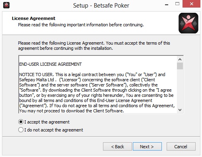Click the license scrollbar thumb
This screenshot has height=157, width=202.
(x=180, y=66)
